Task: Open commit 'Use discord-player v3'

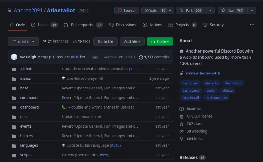Action: (x=85, y=78)
